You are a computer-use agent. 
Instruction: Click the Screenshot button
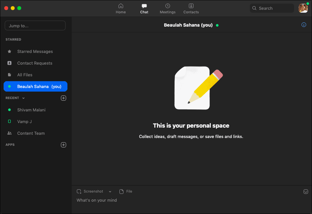pyautogui.click(x=90, y=191)
